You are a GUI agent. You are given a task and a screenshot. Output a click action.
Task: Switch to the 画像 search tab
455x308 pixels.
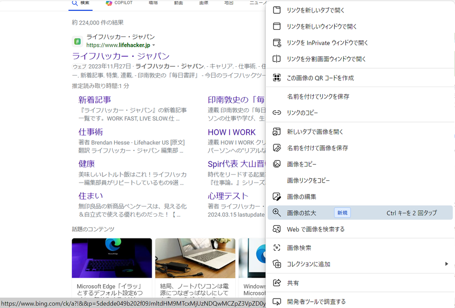point(204,3)
